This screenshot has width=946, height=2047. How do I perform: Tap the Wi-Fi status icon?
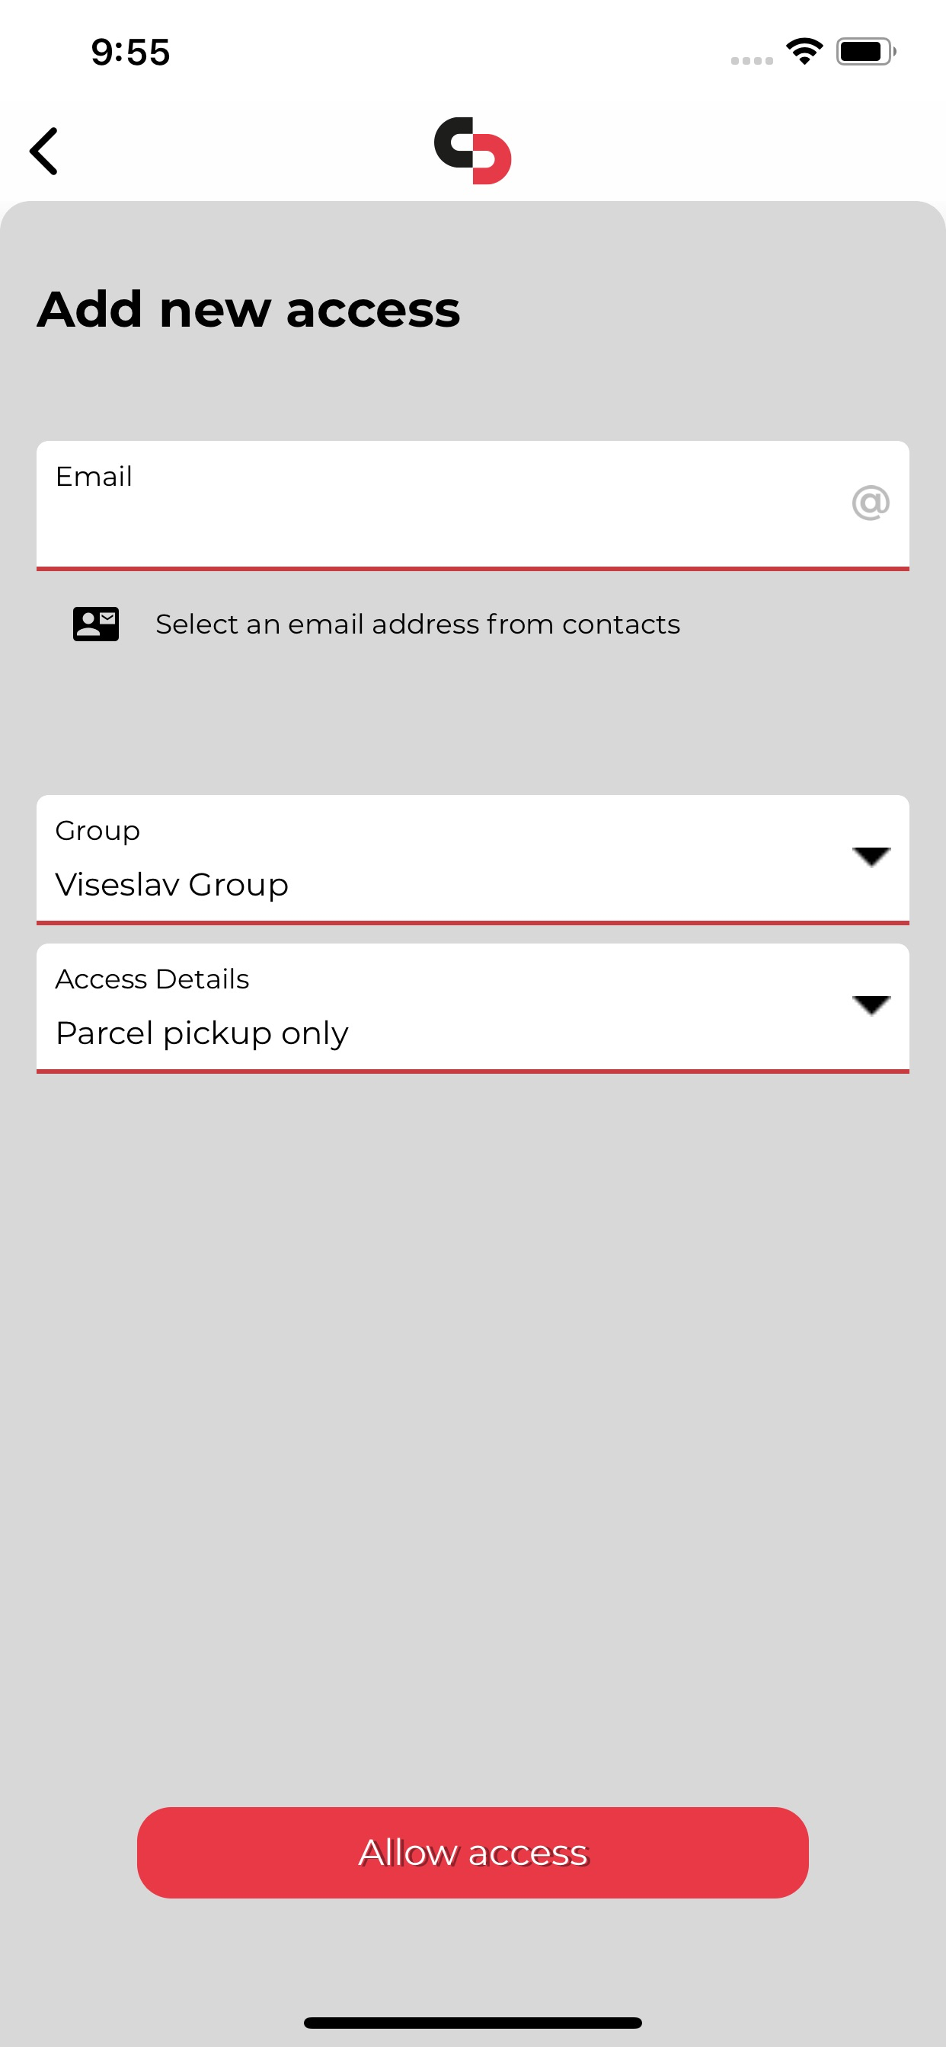tap(804, 52)
